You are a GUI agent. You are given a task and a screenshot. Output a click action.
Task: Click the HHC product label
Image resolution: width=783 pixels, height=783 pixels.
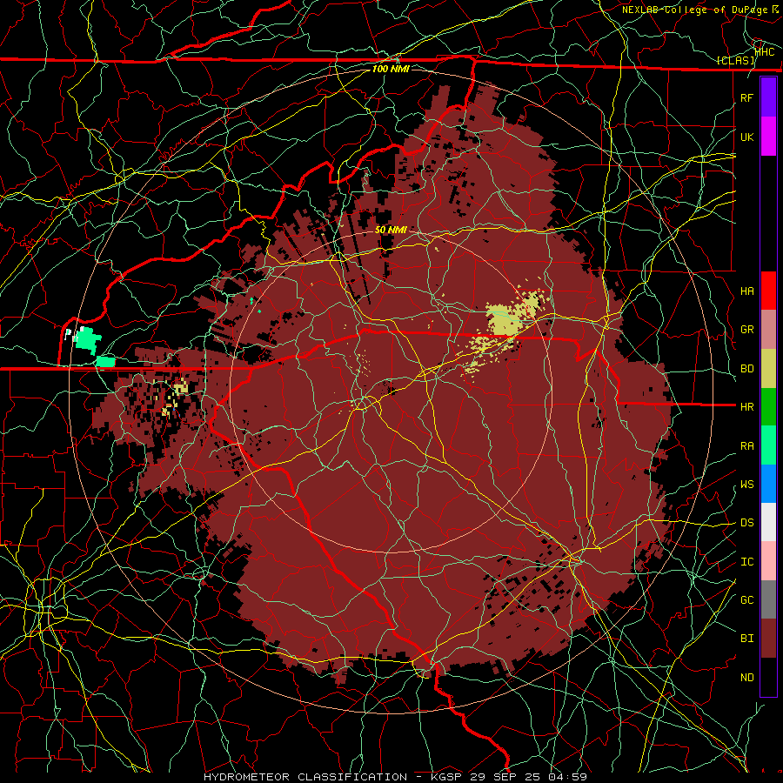pyautogui.click(x=765, y=51)
